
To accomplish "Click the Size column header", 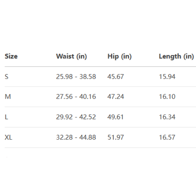I will tap(11, 56).
